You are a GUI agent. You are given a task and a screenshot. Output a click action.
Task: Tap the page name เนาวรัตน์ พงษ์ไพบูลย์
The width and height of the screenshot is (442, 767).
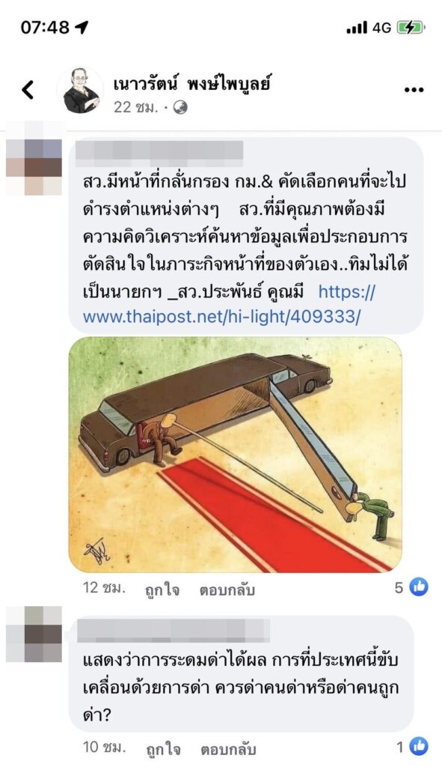point(191,84)
